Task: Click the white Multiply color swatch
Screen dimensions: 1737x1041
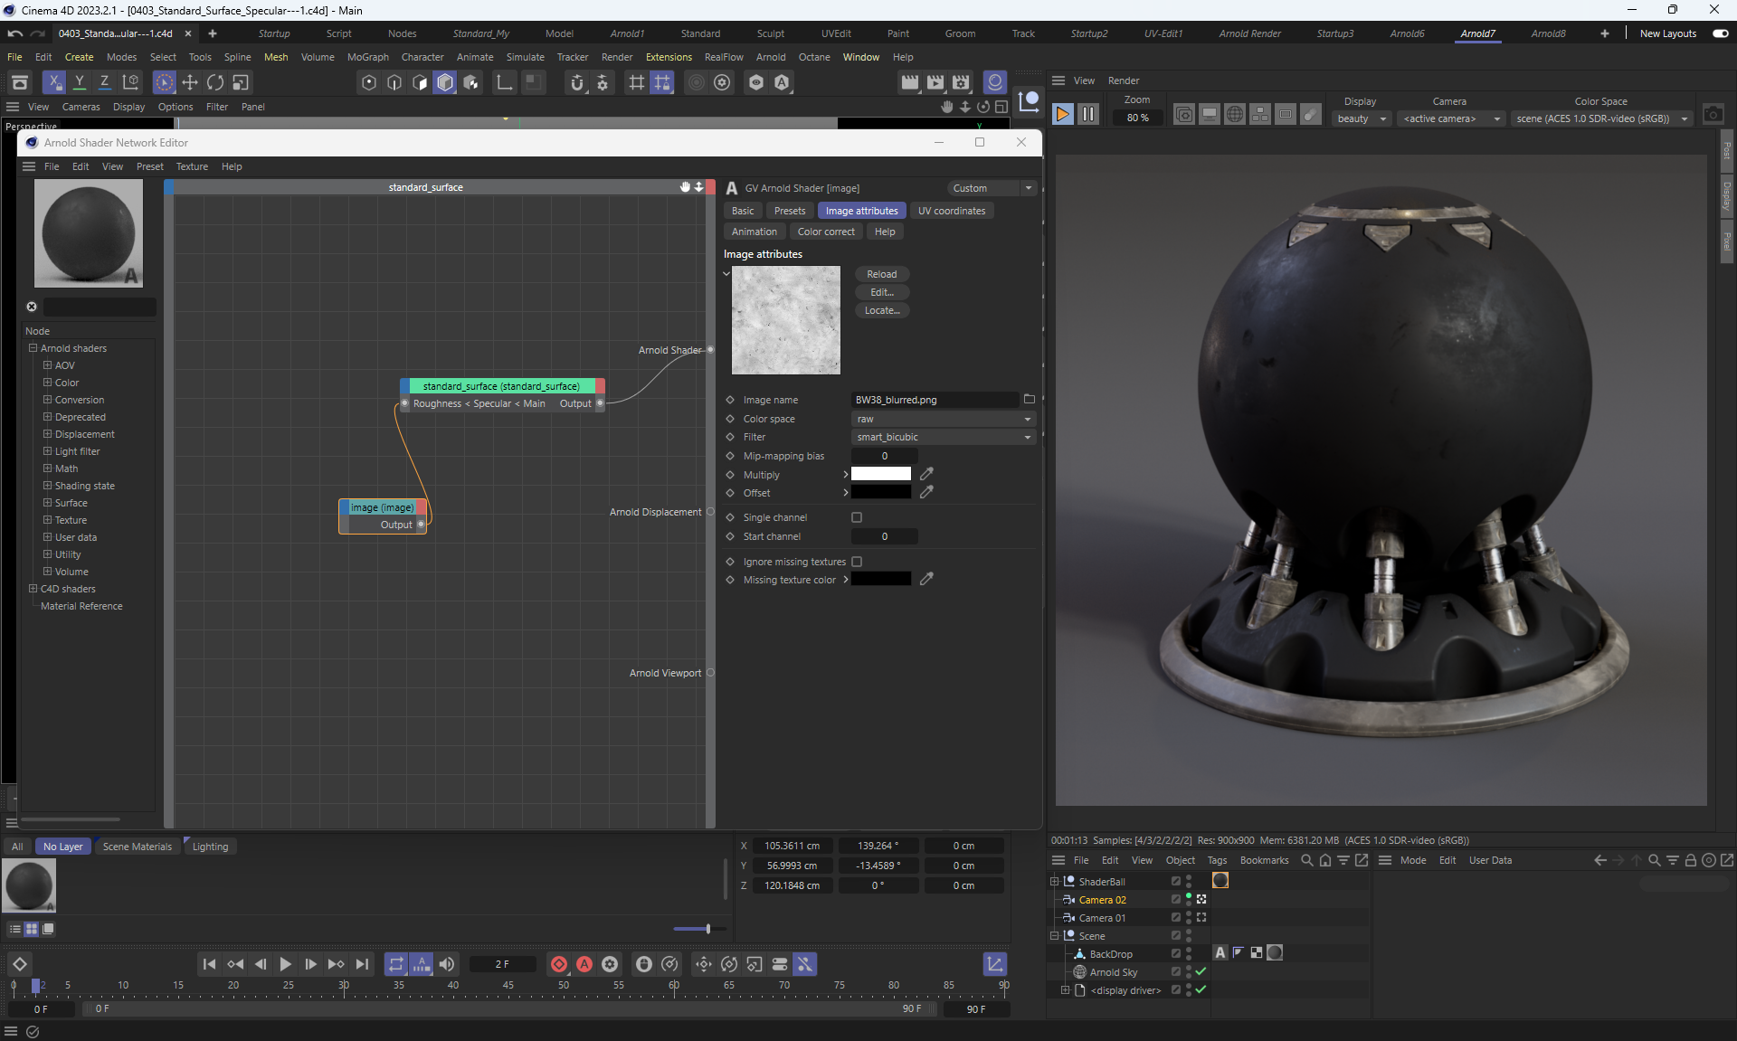Action: [x=880, y=474]
